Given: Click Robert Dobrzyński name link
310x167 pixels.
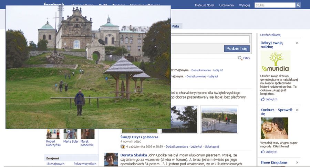Looking at the screenshot, I should coord(53,143).
